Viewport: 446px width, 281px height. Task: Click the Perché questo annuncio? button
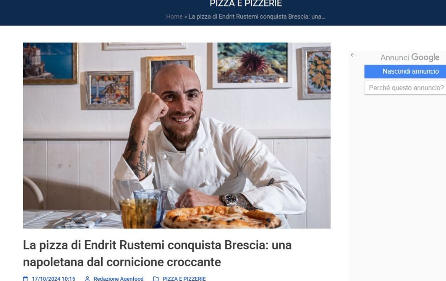click(405, 87)
